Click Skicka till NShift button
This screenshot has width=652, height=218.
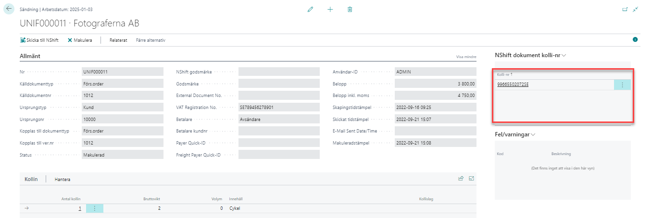tap(39, 40)
